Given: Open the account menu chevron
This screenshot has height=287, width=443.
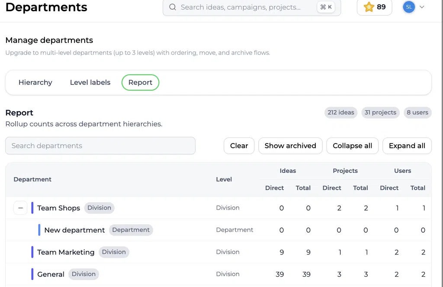Looking at the screenshot, I should pyautogui.click(x=422, y=7).
